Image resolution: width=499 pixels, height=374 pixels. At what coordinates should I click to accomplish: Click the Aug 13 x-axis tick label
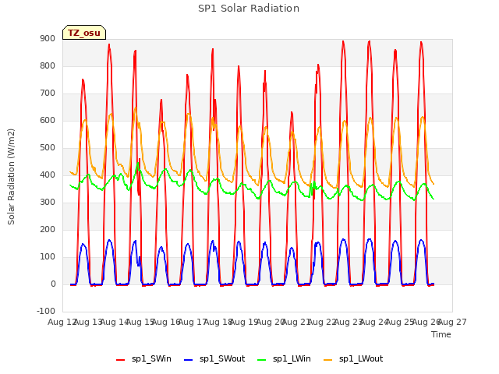[x=88, y=322]
